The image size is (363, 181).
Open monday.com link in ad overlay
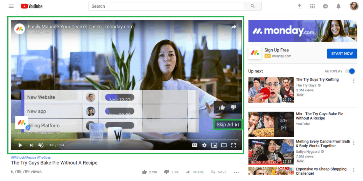click(48, 133)
